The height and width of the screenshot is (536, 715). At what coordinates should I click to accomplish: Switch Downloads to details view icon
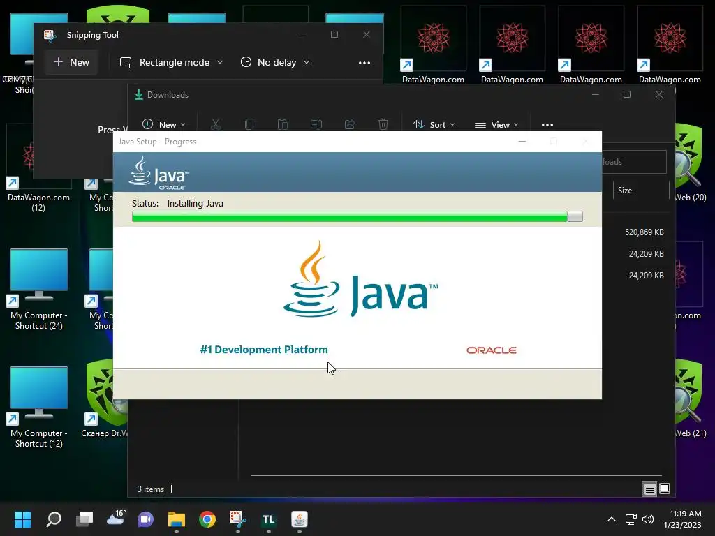click(649, 489)
